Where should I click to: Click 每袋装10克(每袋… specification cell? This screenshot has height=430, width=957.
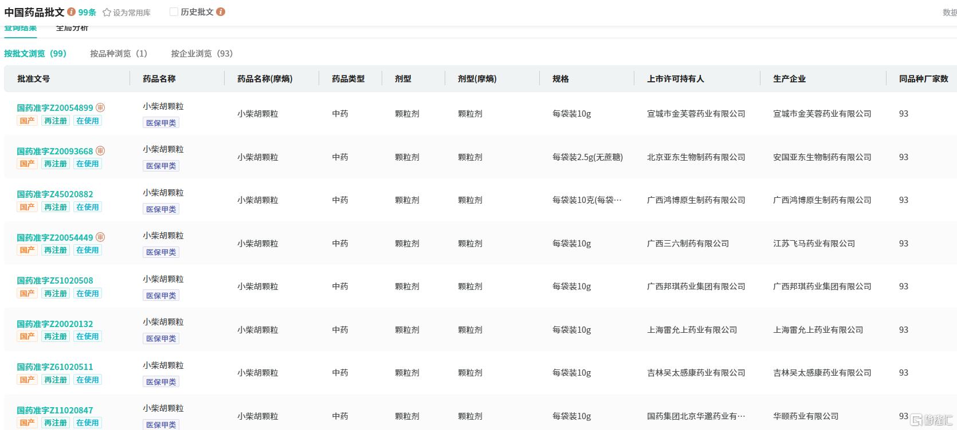pyautogui.click(x=587, y=200)
